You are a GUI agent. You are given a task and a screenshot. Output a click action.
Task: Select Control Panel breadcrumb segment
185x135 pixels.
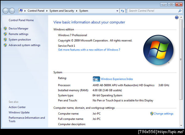click(36, 11)
